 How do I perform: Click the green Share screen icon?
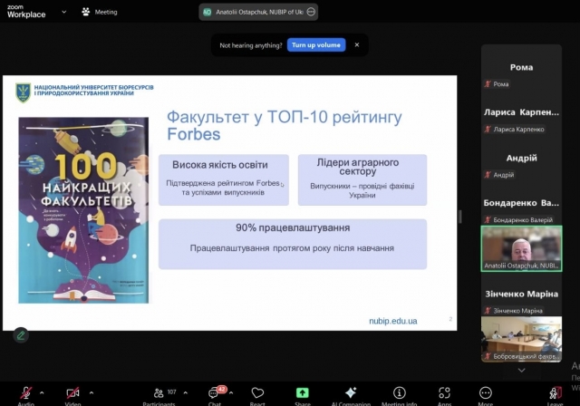(302, 392)
